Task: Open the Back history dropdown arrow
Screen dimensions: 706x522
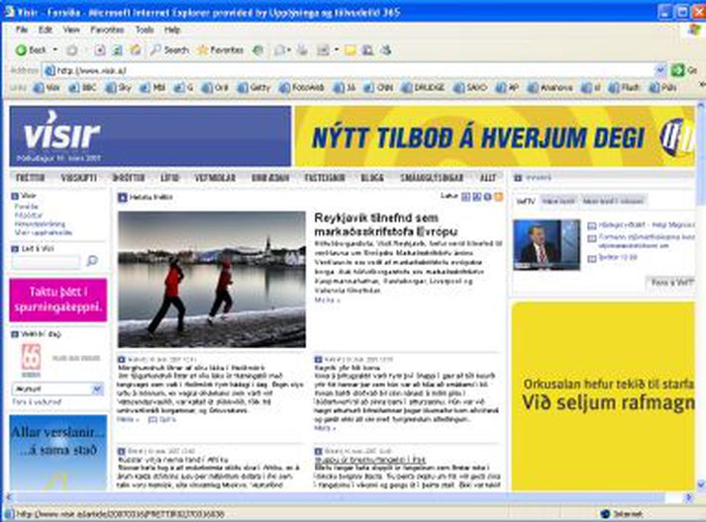Action: [55, 49]
